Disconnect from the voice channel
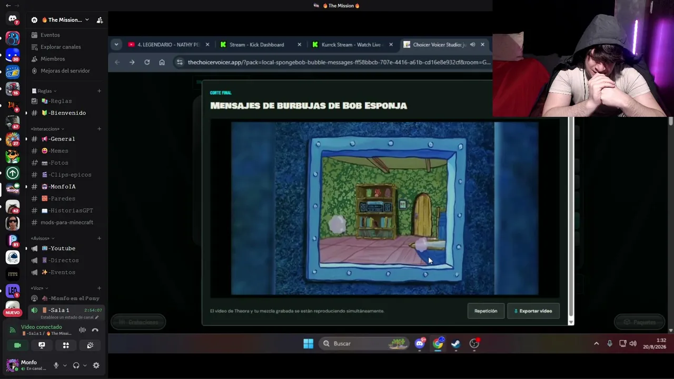 coord(95,330)
